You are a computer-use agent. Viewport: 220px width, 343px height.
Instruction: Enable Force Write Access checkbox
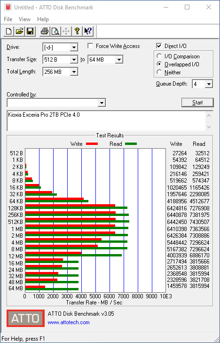pos(90,46)
